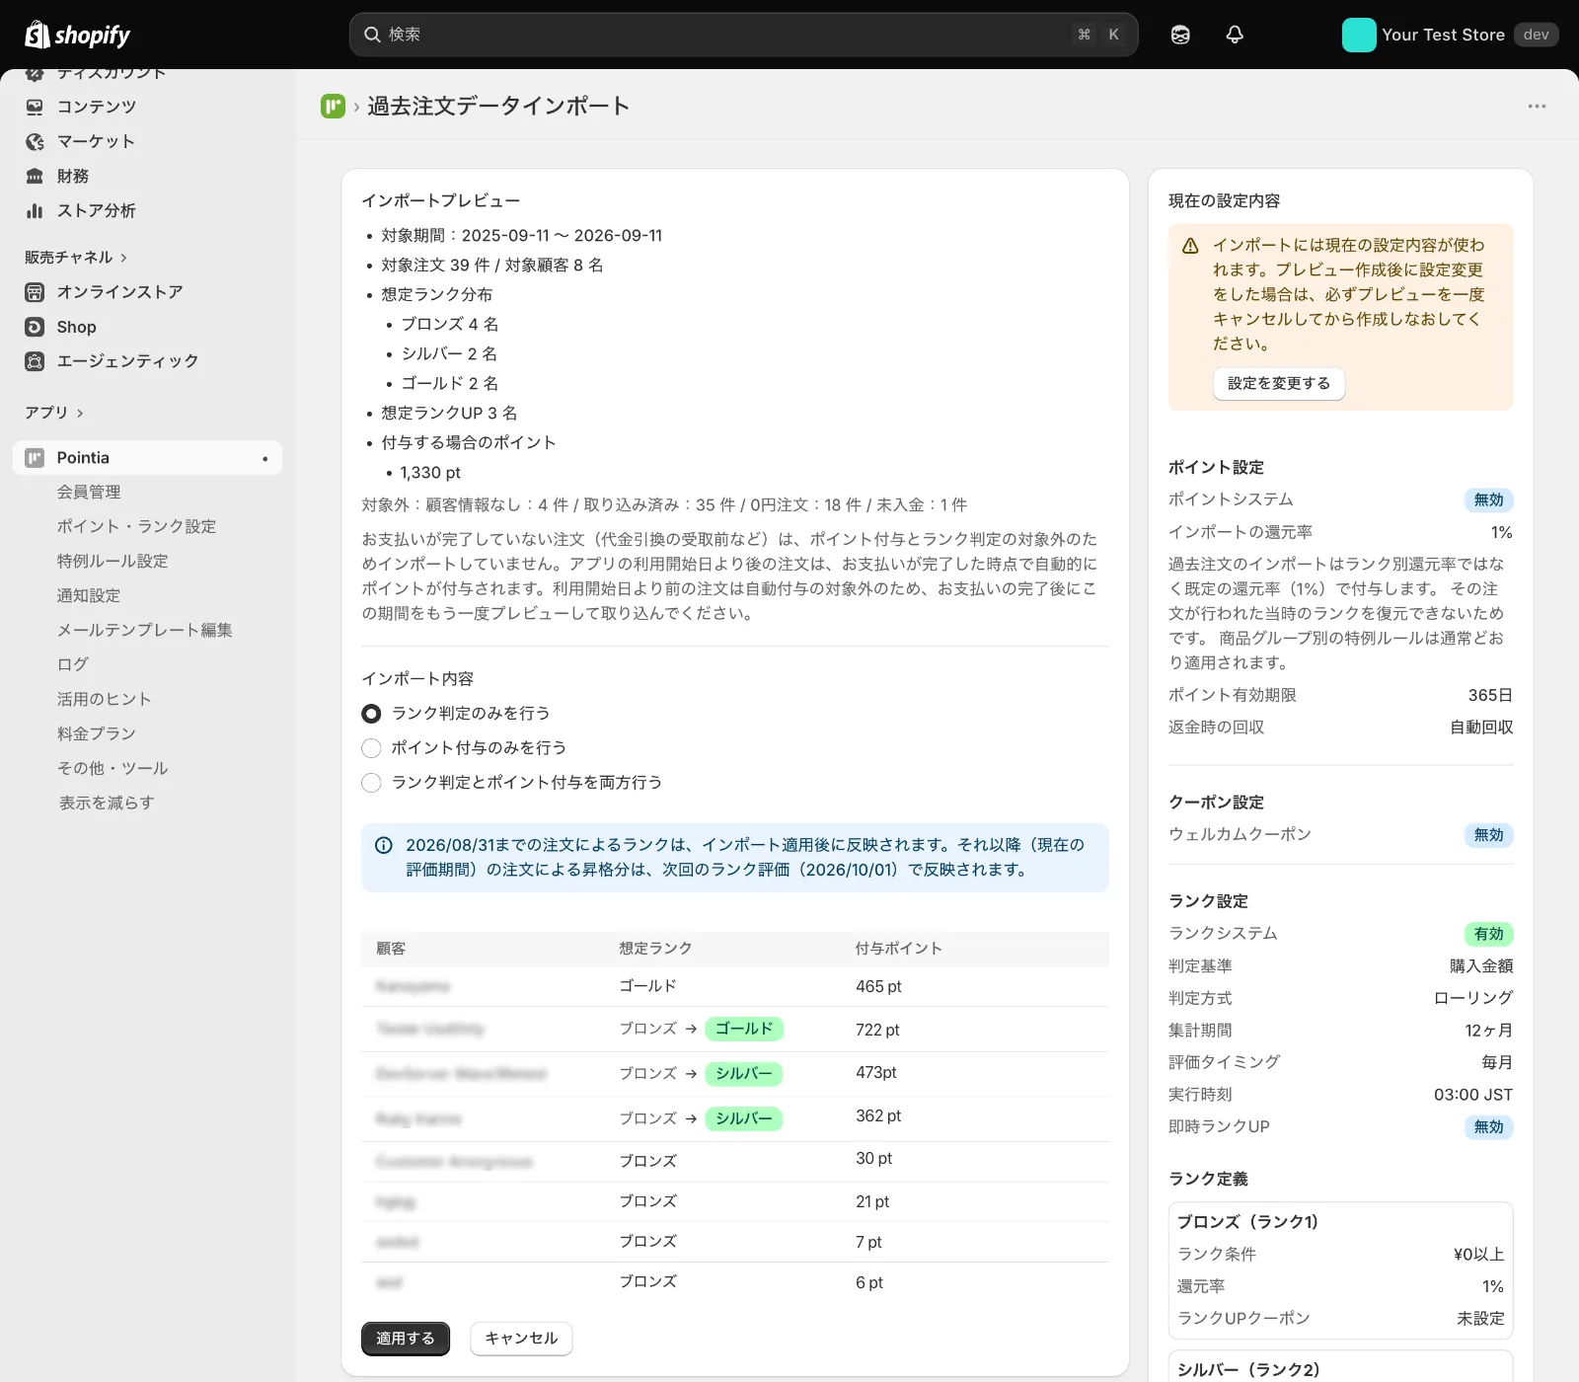Click the 設定を変更する button
The image size is (1579, 1382).
1279,383
